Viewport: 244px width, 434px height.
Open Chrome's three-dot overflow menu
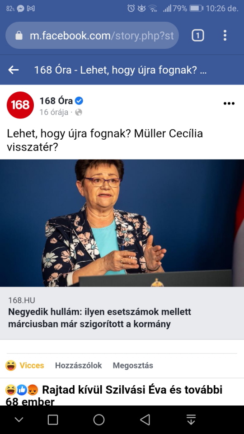225,35
